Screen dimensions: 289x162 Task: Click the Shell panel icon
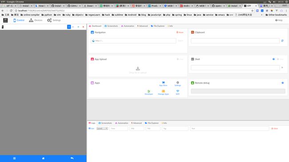193,59
